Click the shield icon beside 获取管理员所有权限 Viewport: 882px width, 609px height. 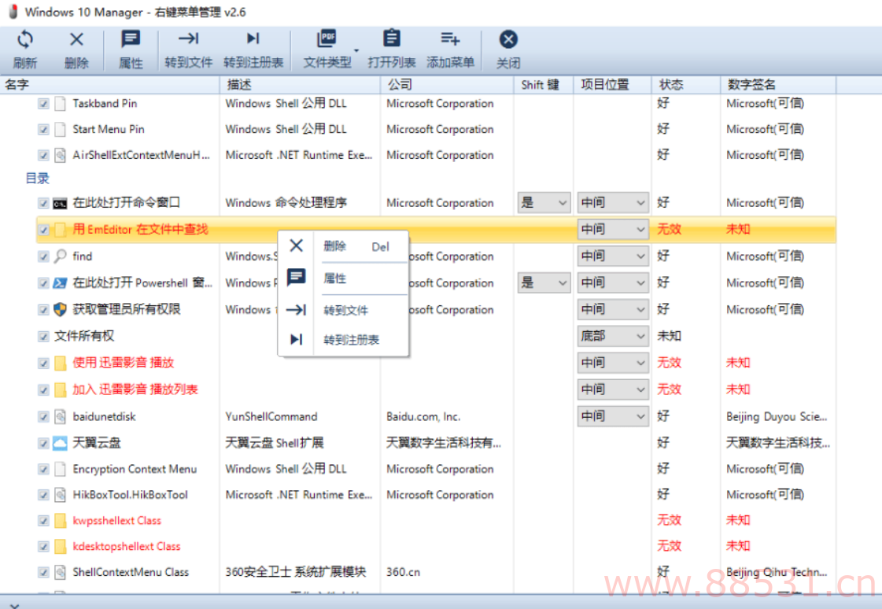point(60,309)
